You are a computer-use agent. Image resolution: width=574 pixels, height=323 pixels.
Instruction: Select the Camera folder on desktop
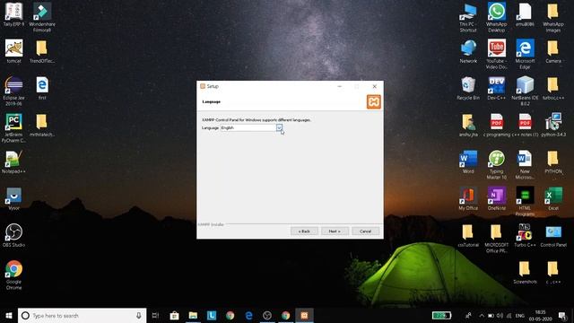[553, 52]
